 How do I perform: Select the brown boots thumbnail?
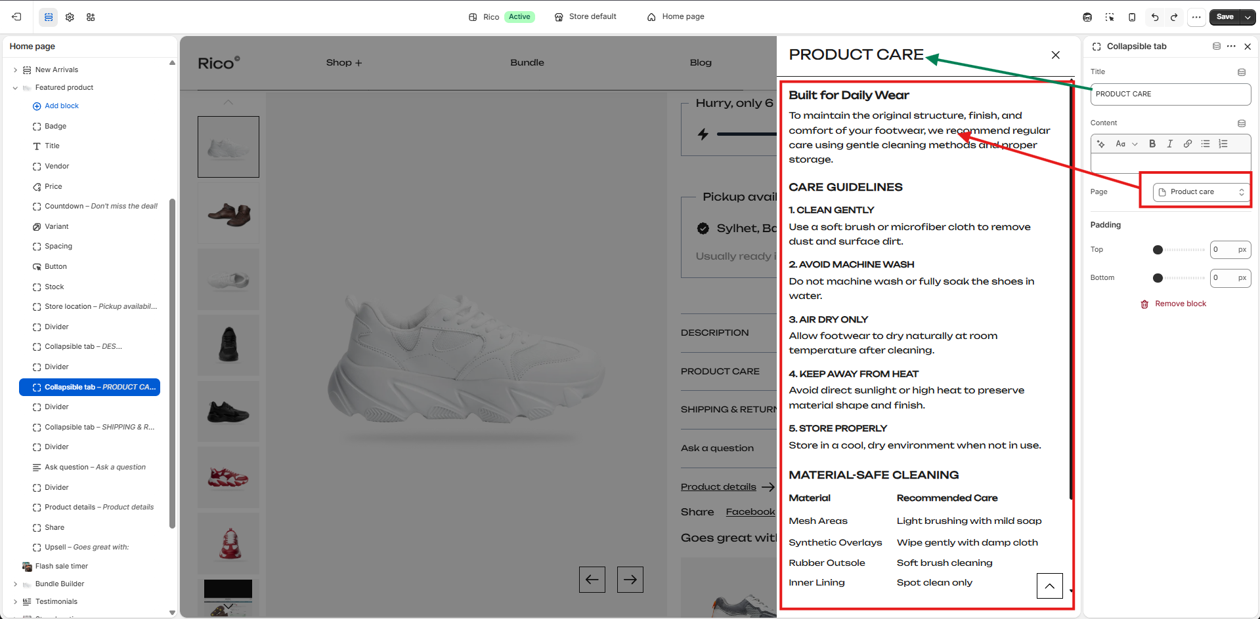(228, 214)
